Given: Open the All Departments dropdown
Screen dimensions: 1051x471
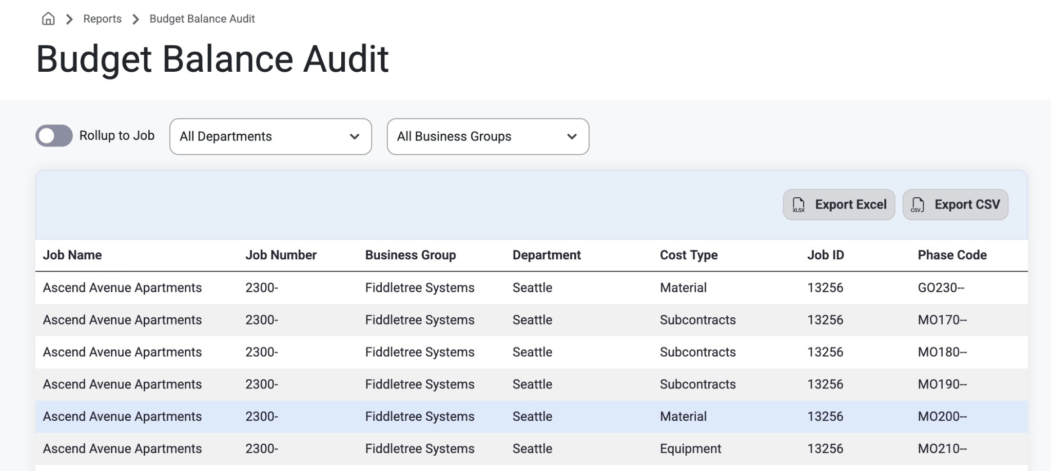Looking at the screenshot, I should pyautogui.click(x=270, y=136).
